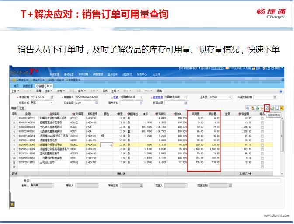
Task: Click the key-shaped icon in grid toolbar
Action: [262, 108]
